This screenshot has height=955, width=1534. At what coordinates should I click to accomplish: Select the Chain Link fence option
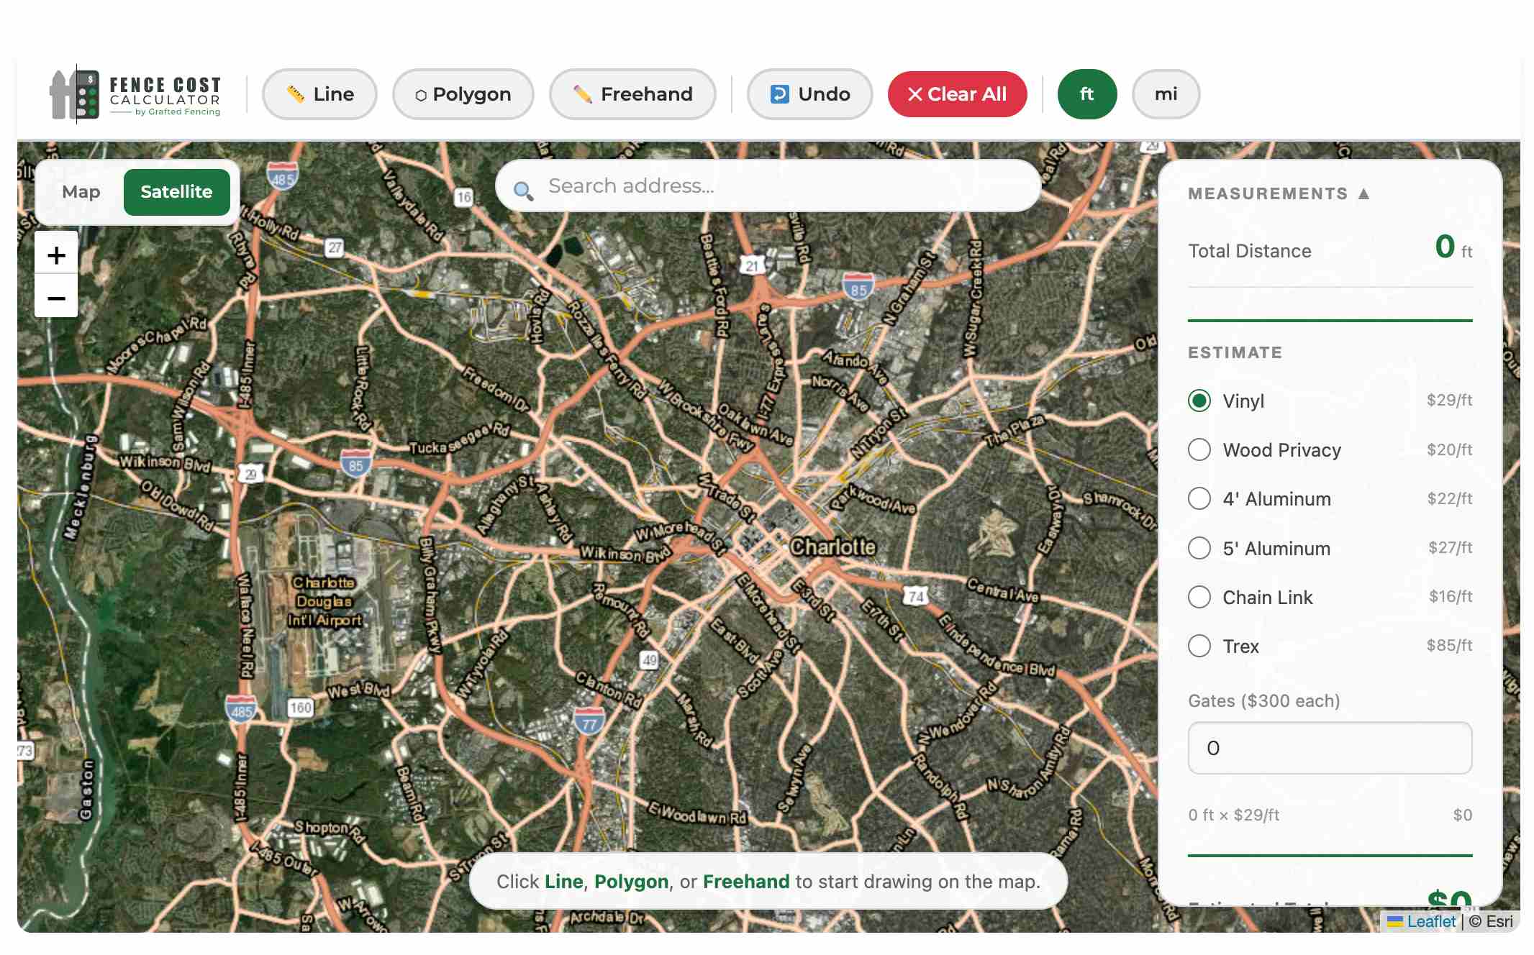click(1330, 597)
